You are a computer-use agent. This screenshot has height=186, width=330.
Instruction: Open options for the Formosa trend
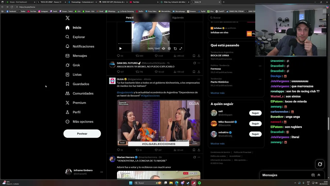pyautogui.click(x=260, y=66)
